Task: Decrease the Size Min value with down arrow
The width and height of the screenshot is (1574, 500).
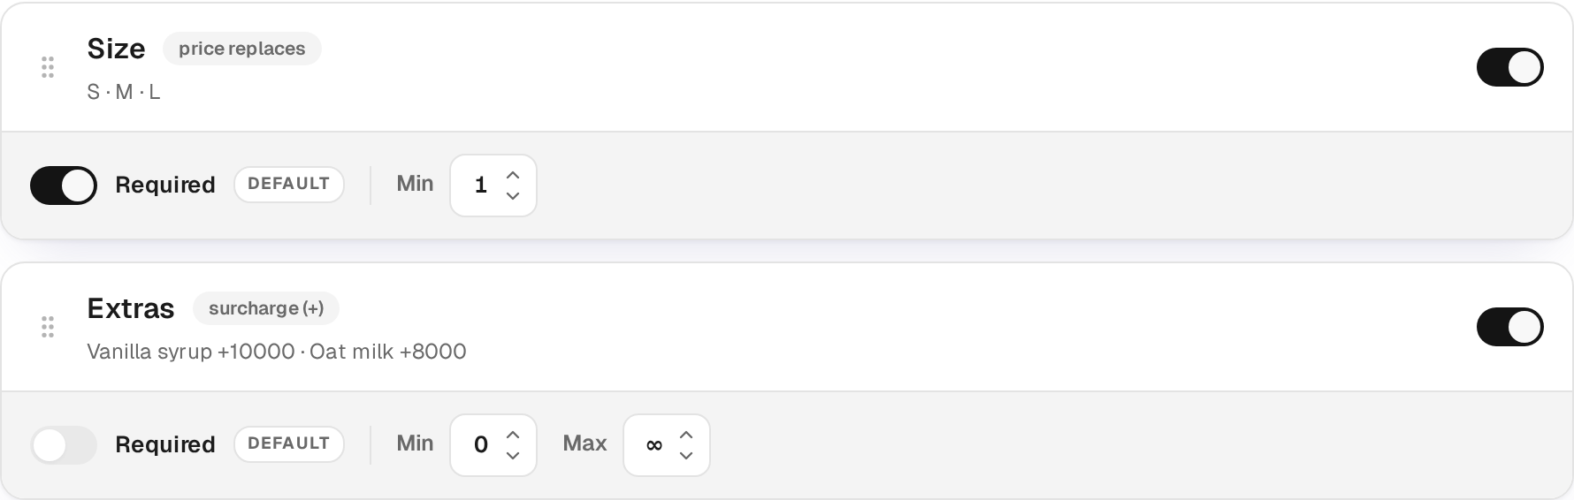Action: coord(513,196)
